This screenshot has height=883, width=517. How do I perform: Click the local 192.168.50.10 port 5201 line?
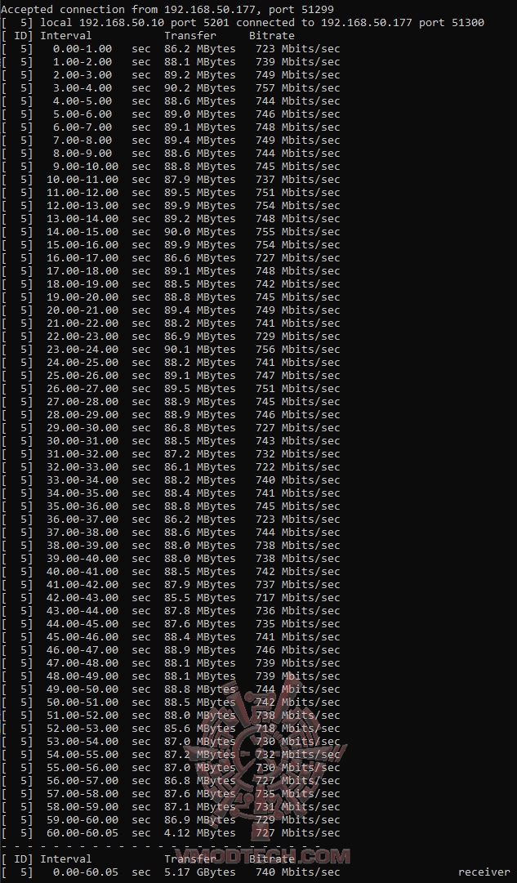pyautogui.click(x=243, y=23)
